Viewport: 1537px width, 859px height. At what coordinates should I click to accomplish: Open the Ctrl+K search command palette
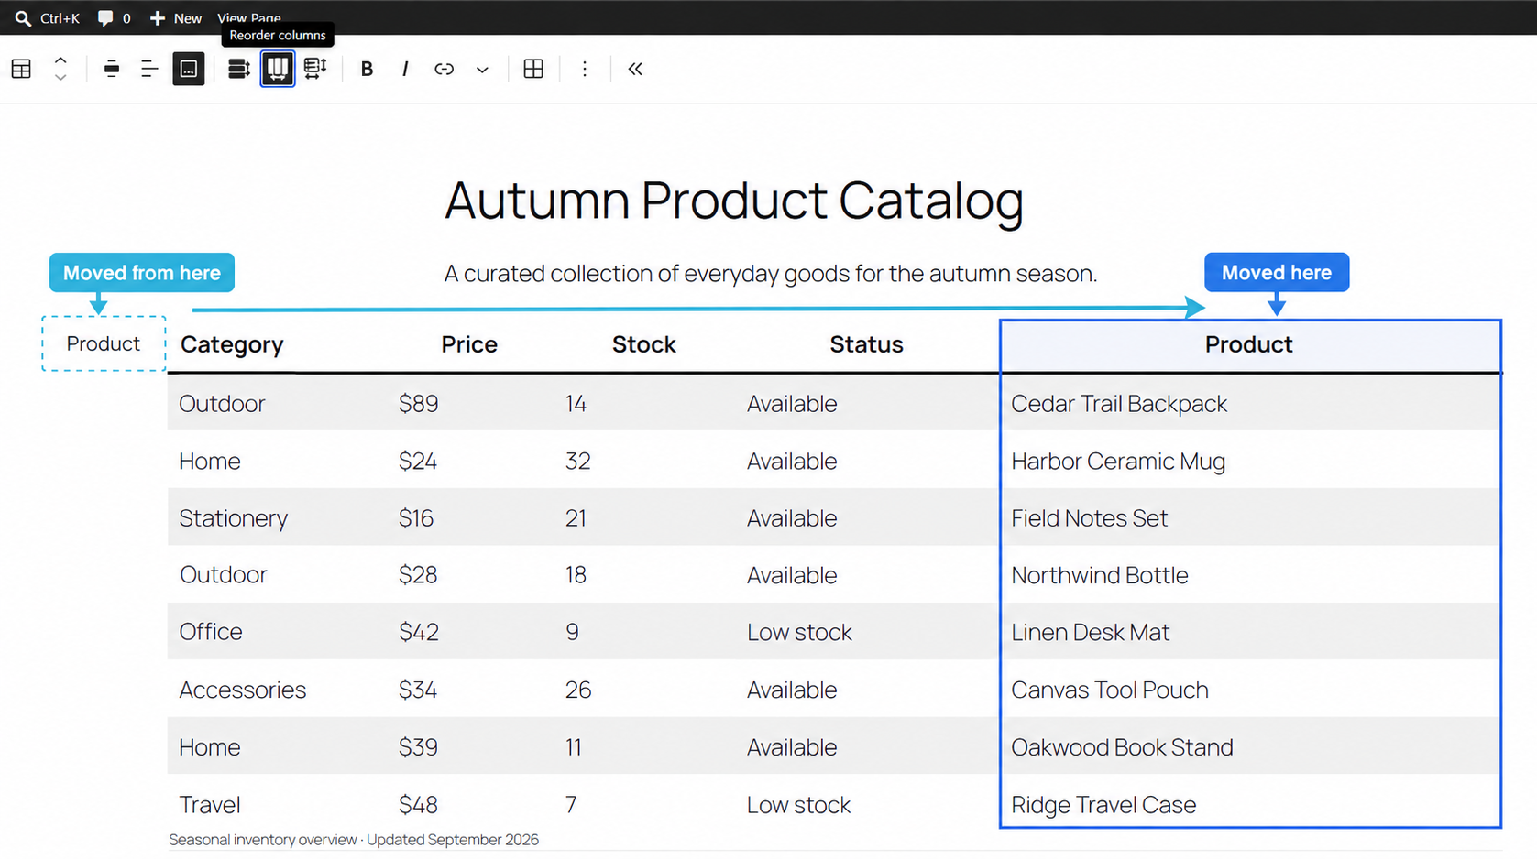(48, 17)
